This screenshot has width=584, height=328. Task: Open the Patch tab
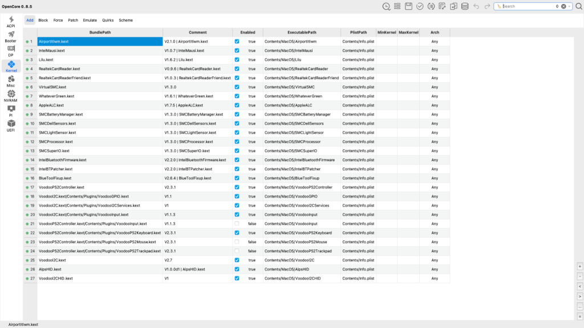click(73, 20)
